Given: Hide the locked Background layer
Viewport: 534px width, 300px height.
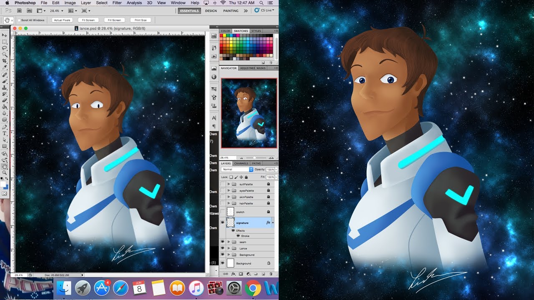Looking at the screenshot, I should [222, 263].
